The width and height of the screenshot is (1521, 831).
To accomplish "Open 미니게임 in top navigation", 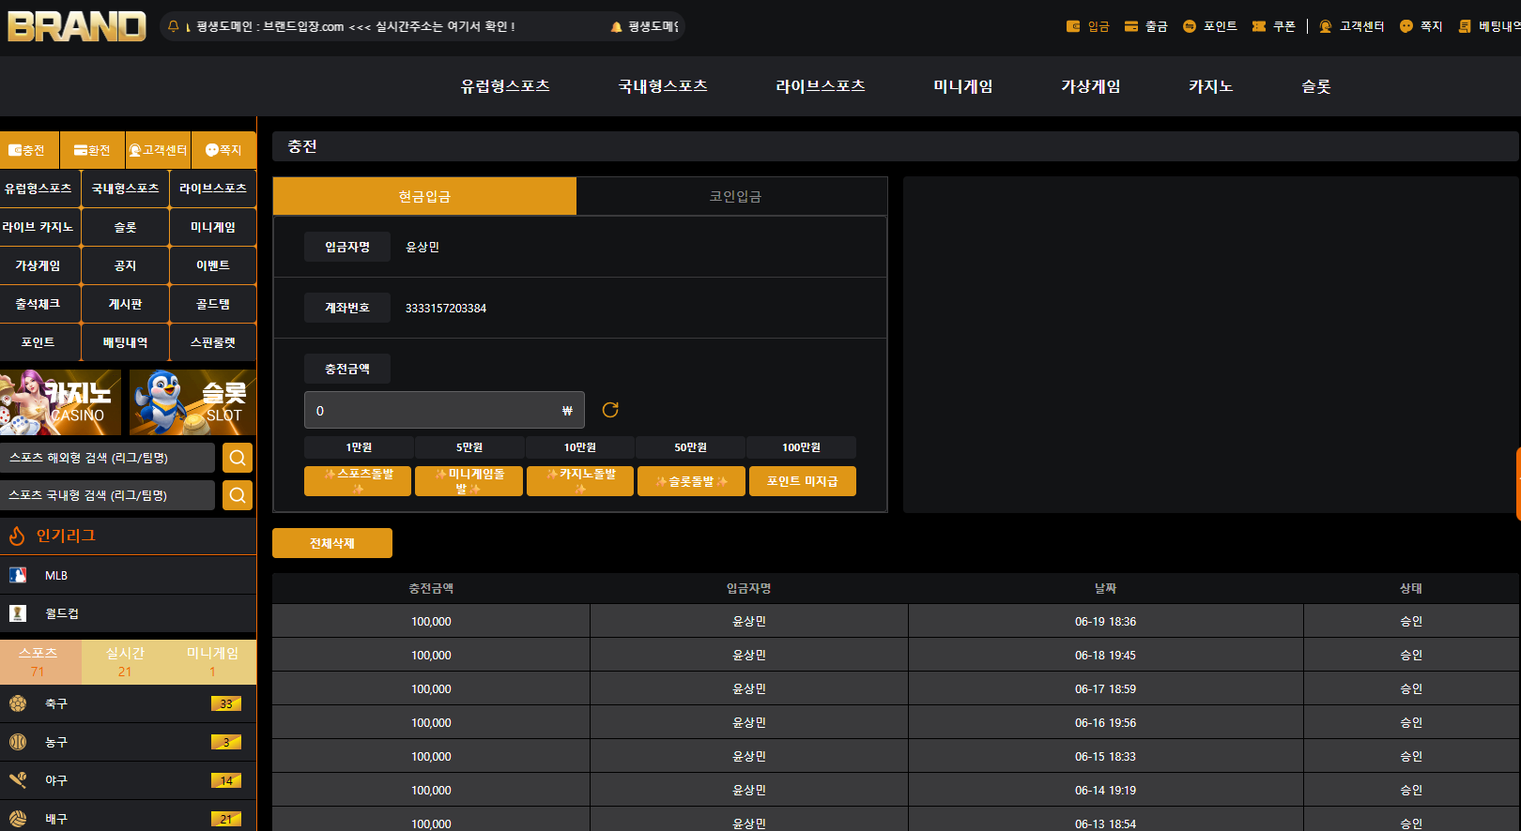I will tap(962, 86).
